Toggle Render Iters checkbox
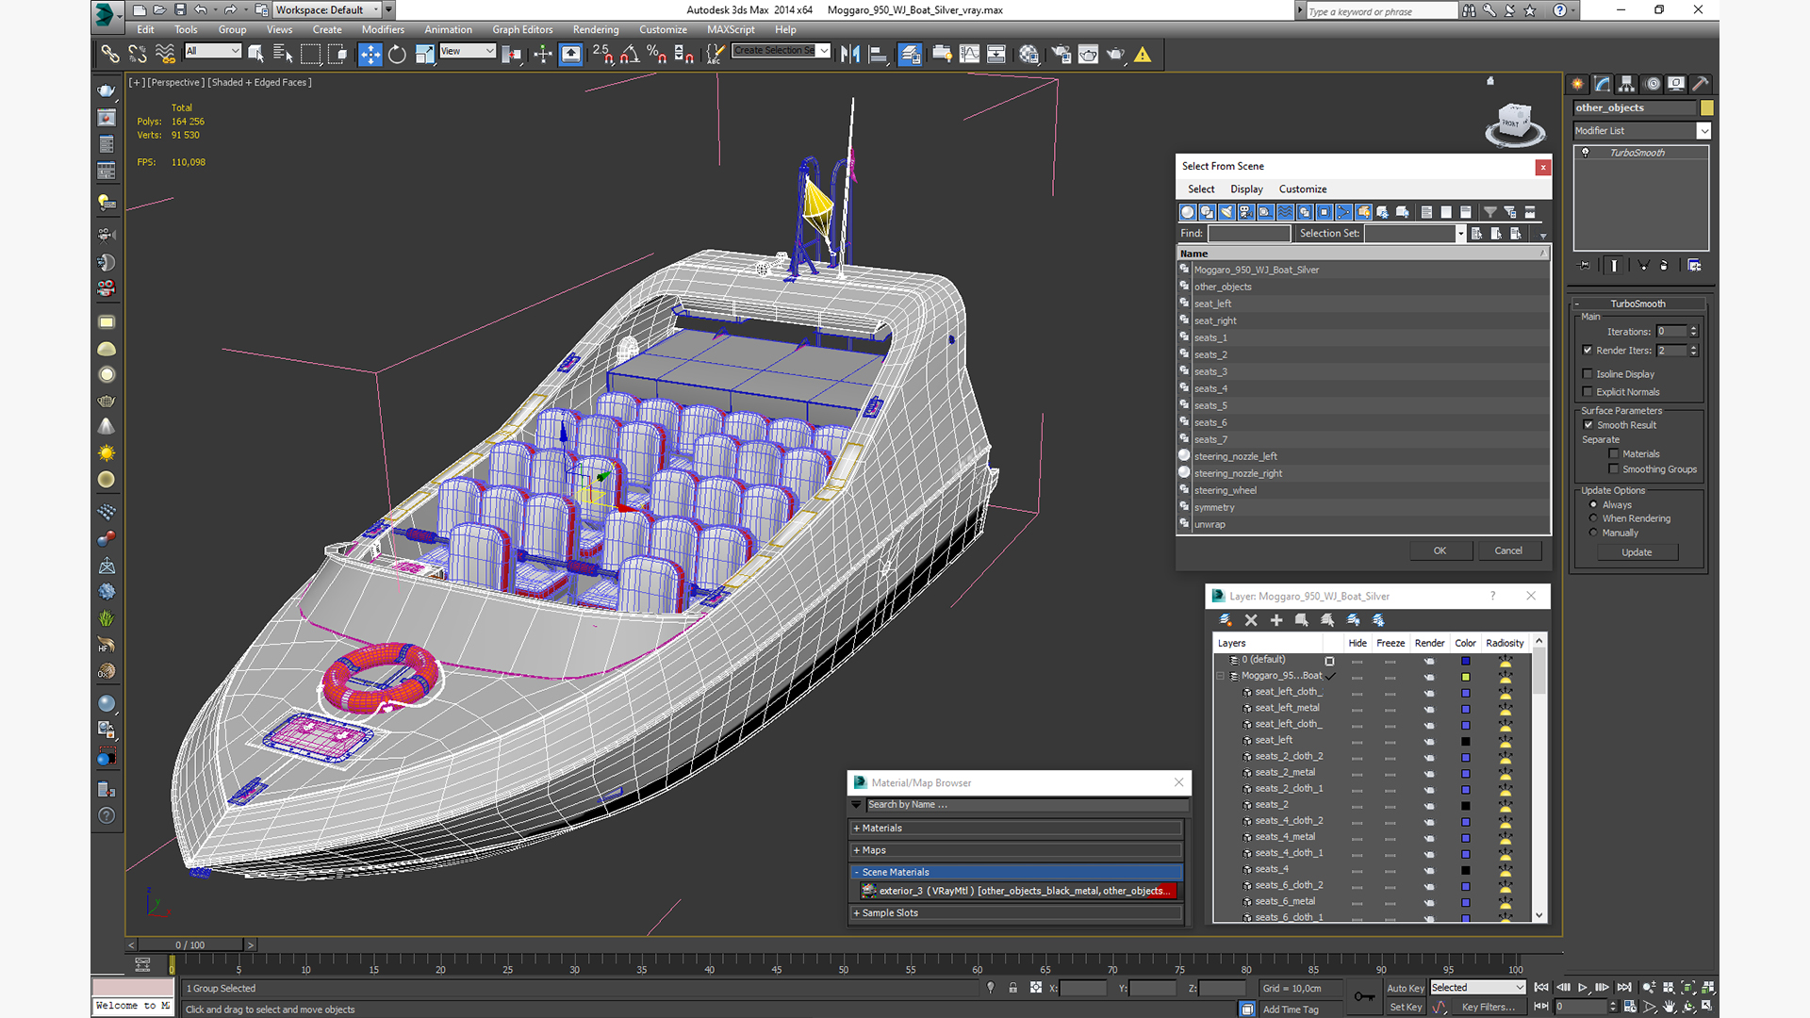 tap(1588, 351)
